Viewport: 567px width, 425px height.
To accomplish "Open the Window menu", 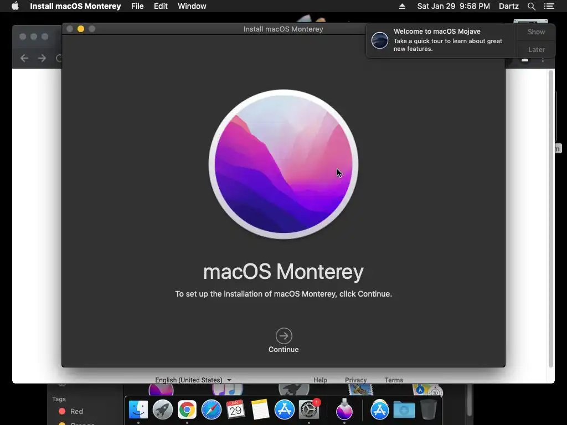I will coord(192,6).
